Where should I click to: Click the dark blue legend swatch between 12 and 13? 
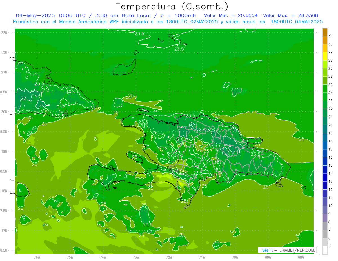pos(325,186)
